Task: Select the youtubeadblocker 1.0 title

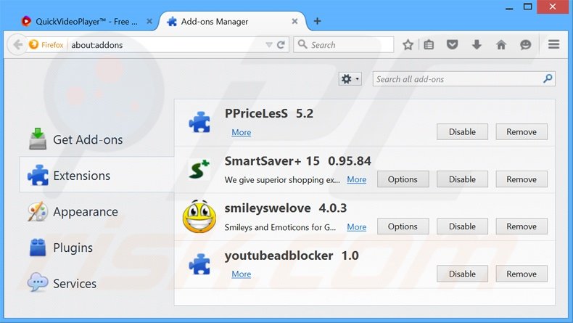Action: point(292,255)
